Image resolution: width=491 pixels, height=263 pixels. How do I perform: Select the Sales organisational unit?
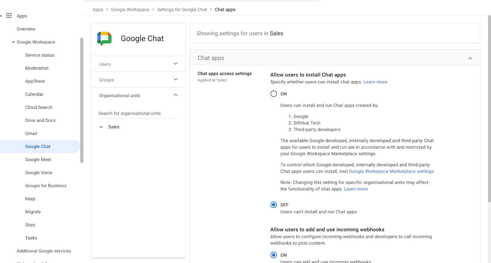[114, 127]
